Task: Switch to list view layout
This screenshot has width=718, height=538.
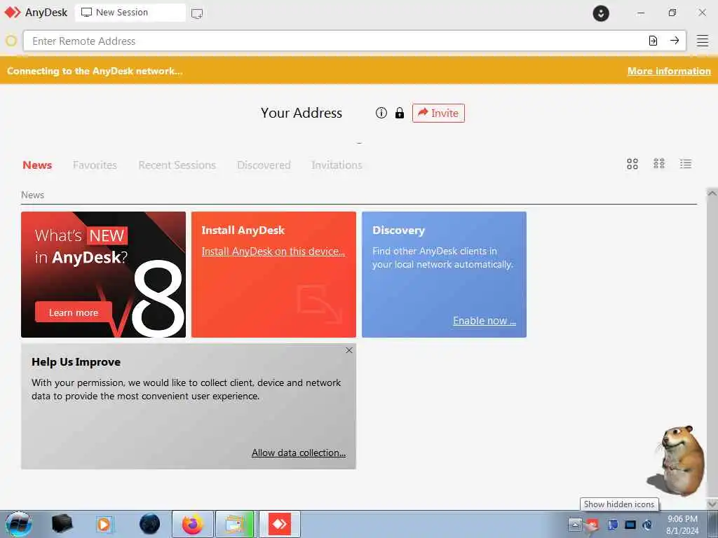Action: pos(686,164)
